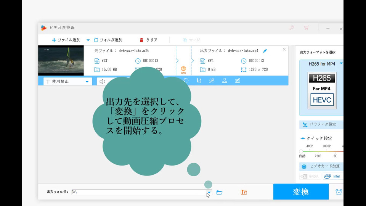366x206 pixels.
Task: Open the registration key icon
Action: (292, 27)
